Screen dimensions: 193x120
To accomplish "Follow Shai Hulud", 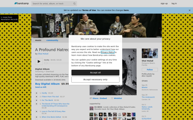I will pyautogui.click(x=150, y=70).
